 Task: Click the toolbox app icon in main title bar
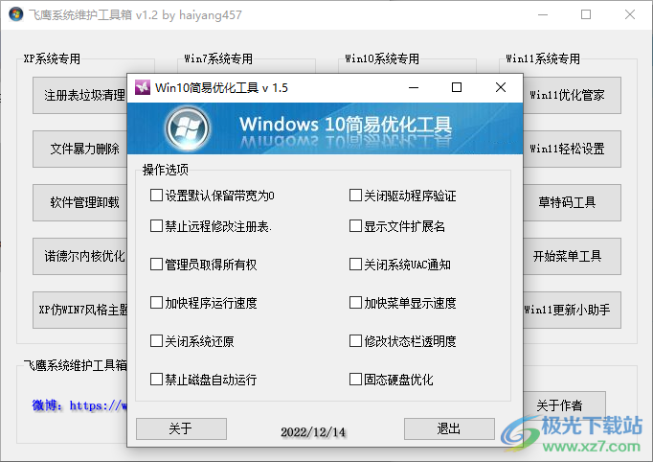16,14
